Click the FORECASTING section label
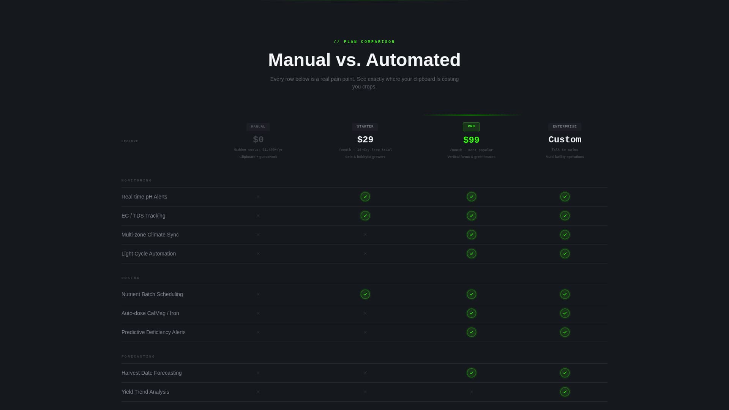The width and height of the screenshot is (729, 410). pos(138,356)
